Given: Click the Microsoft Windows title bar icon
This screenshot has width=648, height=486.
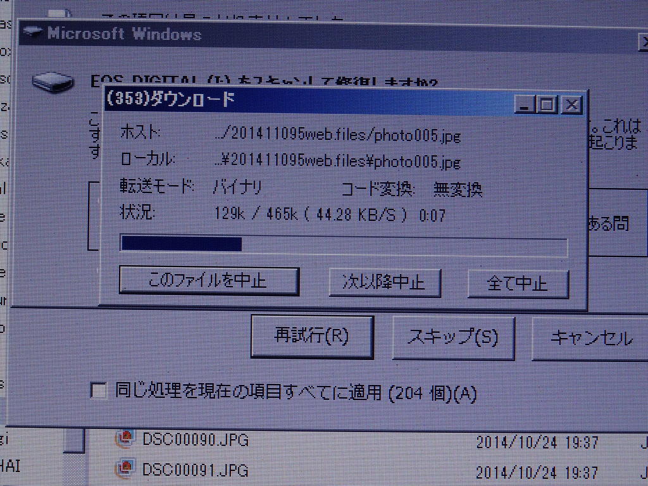Looking at the screenshot, I should [32, 32].
